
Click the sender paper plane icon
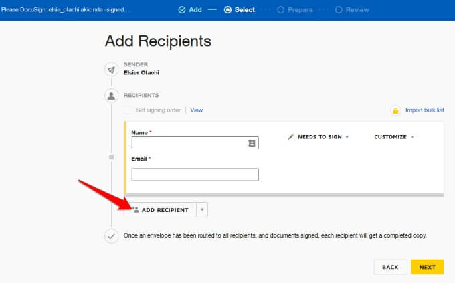tap(112, 70)
